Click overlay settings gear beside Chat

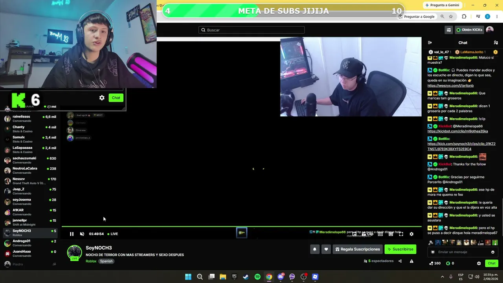pyautogui.click(x=102, y=98)
